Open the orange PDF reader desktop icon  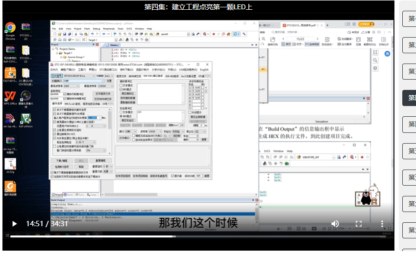click(x=10, y=188)
